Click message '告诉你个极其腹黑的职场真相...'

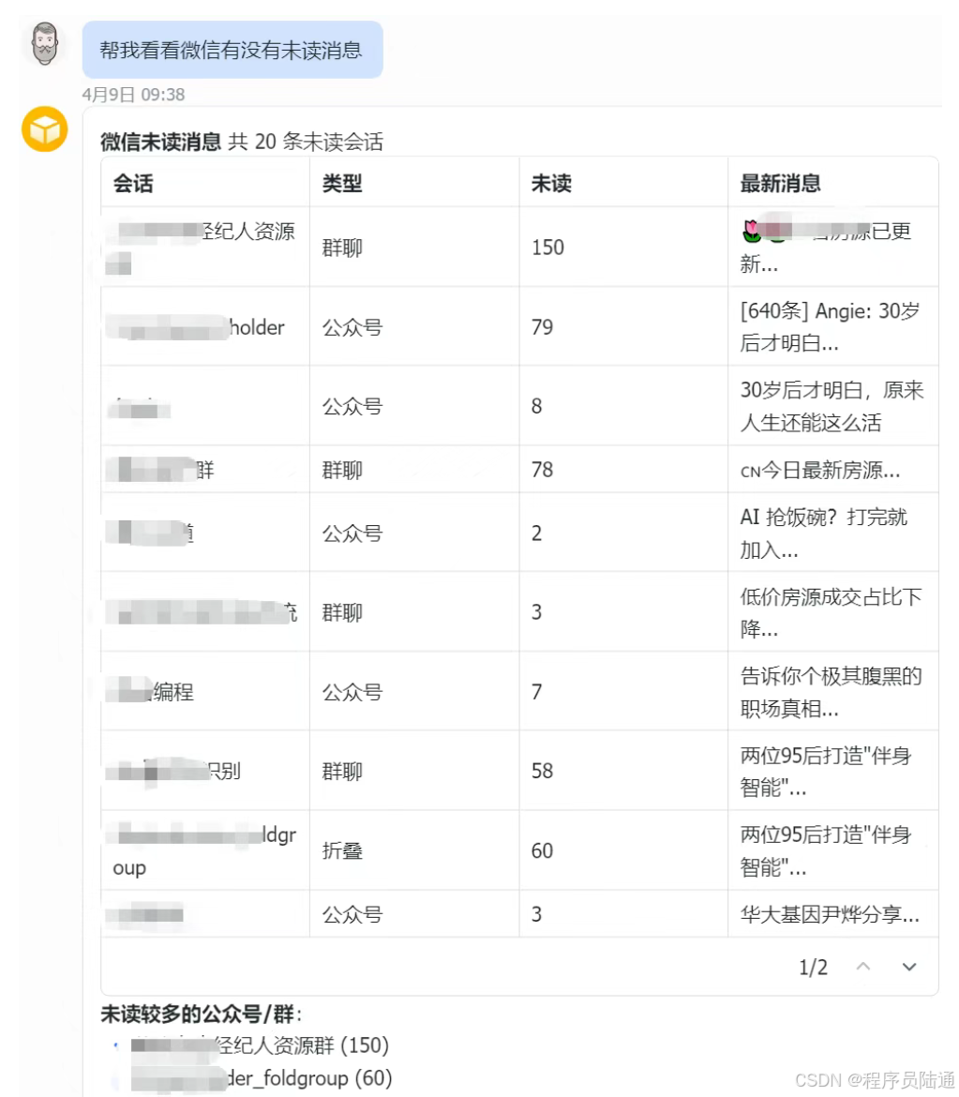pyautogui.click(x=831, y=693)
